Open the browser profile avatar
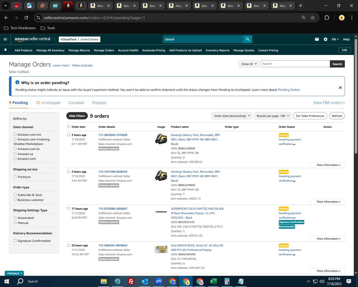Image resolution: width=358 pixels, height=287 pixels. [x=341, y=18]
